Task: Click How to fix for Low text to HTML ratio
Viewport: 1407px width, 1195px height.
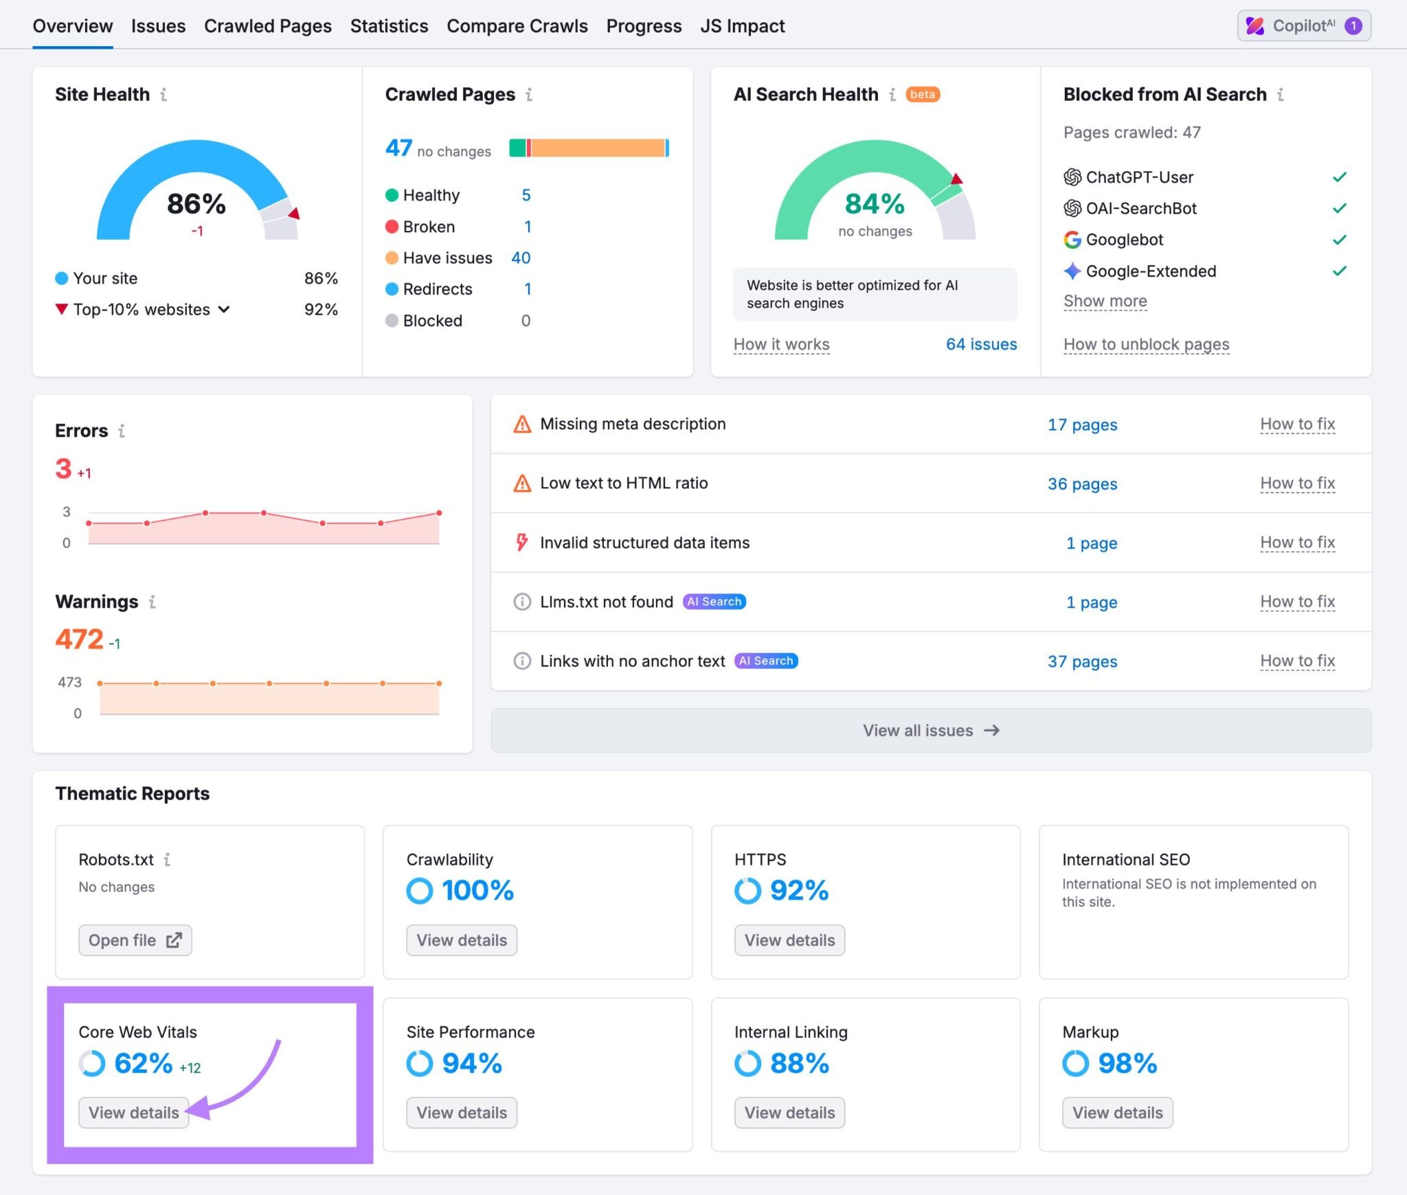Action: [1298, 483]
